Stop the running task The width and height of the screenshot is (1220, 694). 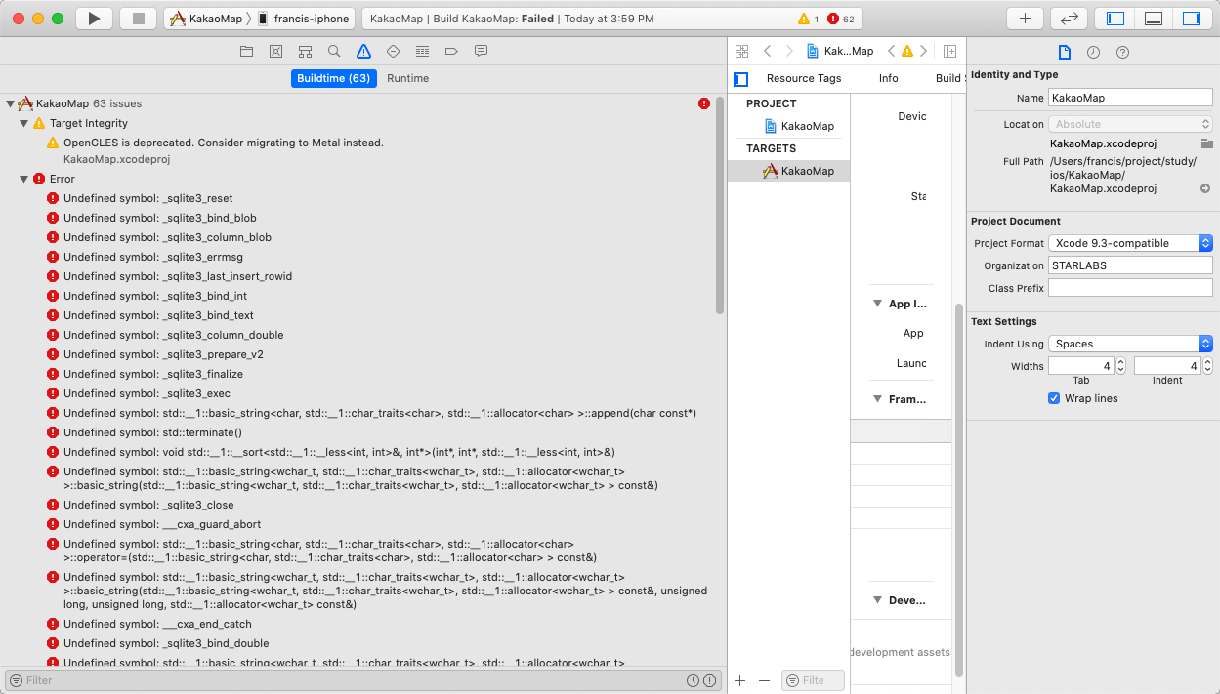click(139, 19)
